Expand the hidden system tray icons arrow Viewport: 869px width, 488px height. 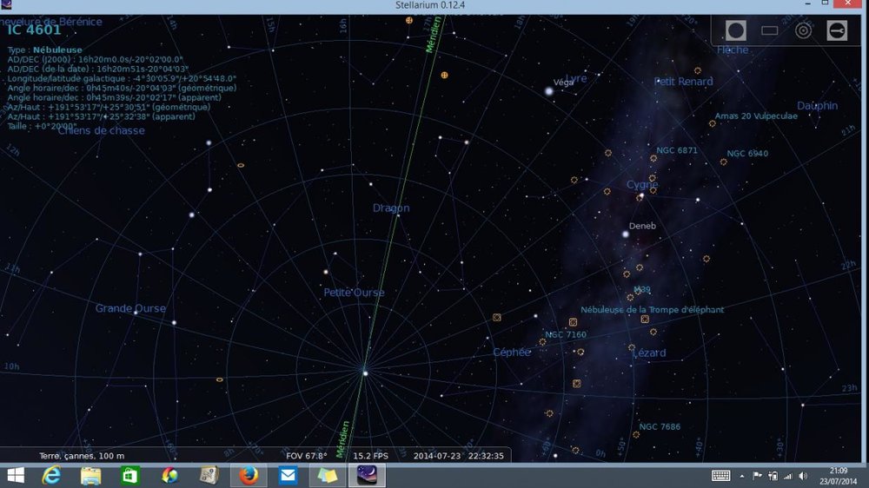742,476
